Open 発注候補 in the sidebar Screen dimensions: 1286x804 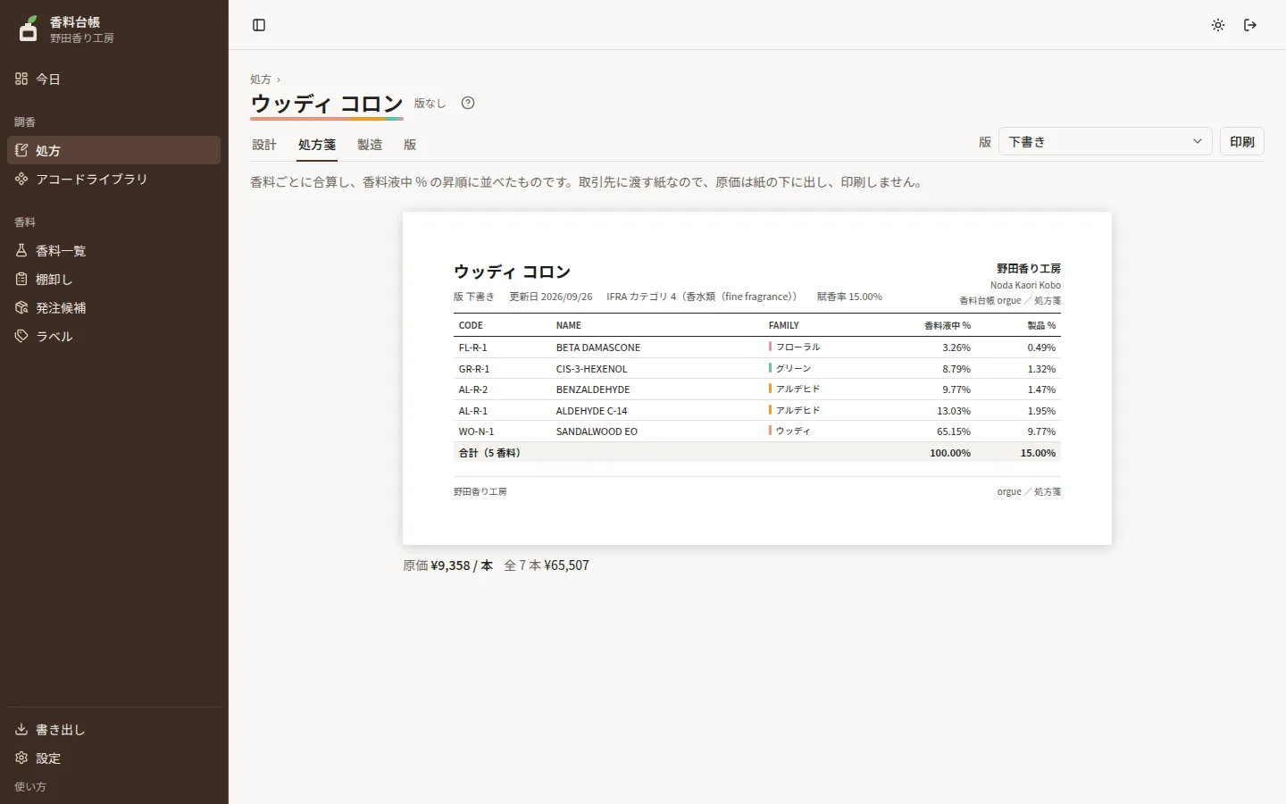pyautogui.click(x=113, y=307)
